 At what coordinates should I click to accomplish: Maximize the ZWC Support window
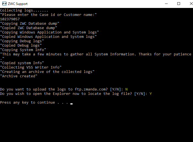coord(179,4)
